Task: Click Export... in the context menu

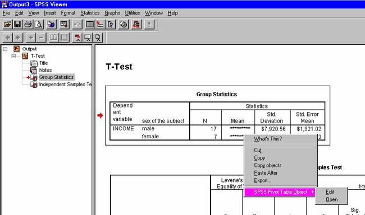Action: 263,180
